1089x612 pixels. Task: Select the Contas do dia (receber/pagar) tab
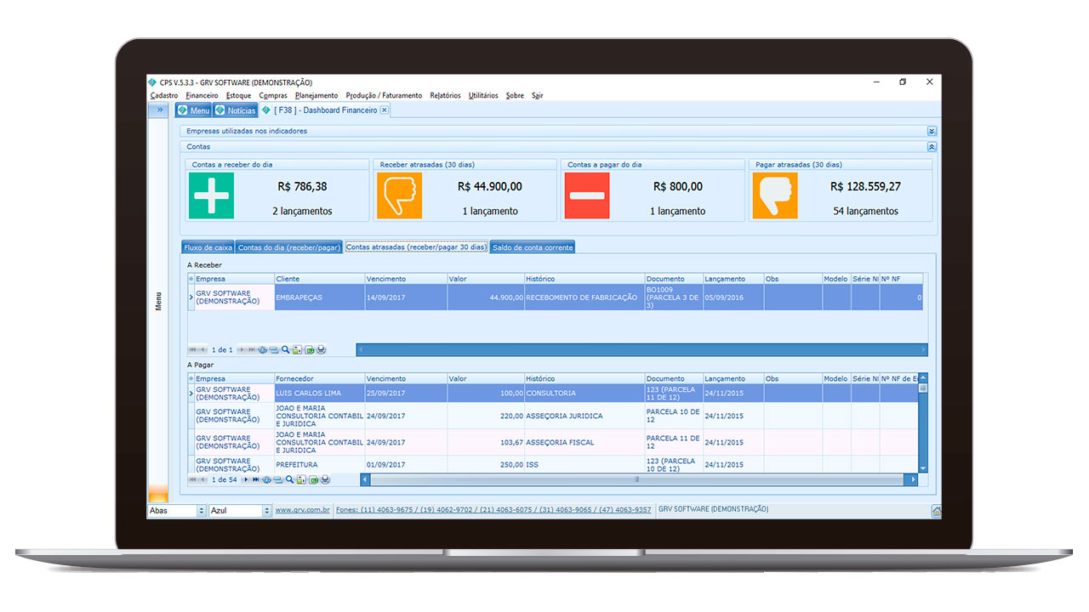click(x=289, y=247)
